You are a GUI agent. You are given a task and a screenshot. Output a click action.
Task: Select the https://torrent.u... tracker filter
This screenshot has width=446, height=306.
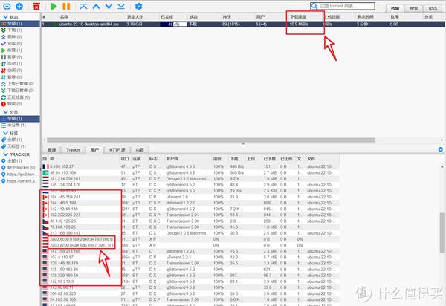coord(20,181)
